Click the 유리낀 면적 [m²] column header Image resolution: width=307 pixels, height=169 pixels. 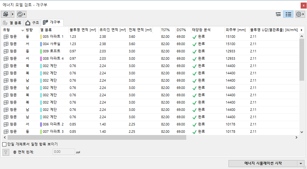click(113, 30)
